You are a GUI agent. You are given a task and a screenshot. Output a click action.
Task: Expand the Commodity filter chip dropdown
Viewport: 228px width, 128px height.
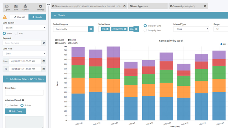coord(205,6)
